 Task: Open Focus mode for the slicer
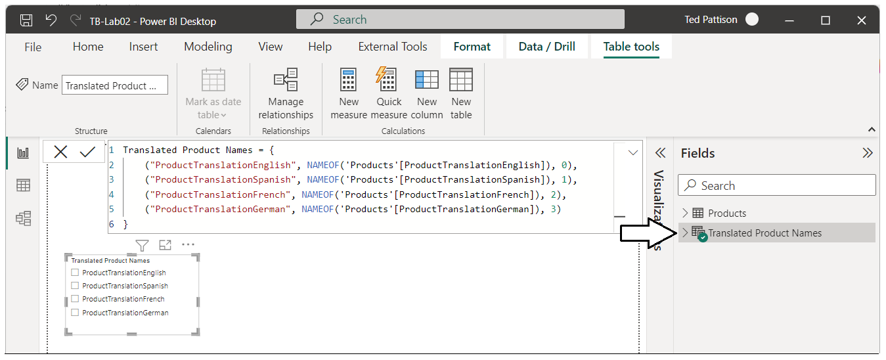point(165,245)
